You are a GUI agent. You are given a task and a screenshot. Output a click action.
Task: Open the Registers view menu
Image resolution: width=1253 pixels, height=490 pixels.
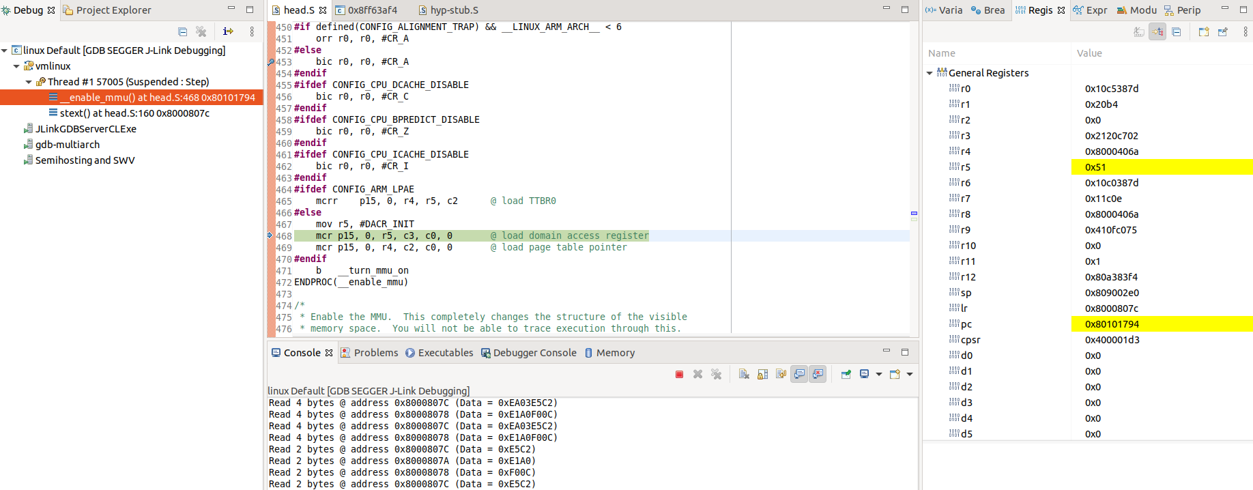[1245, 31]
